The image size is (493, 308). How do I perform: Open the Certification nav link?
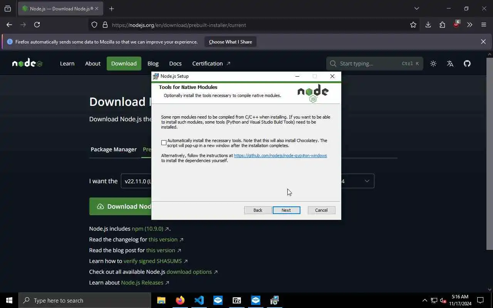pyautogui.click(x=211, y=64)
